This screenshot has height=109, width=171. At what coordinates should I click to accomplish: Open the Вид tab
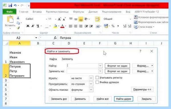coord(128,12)
